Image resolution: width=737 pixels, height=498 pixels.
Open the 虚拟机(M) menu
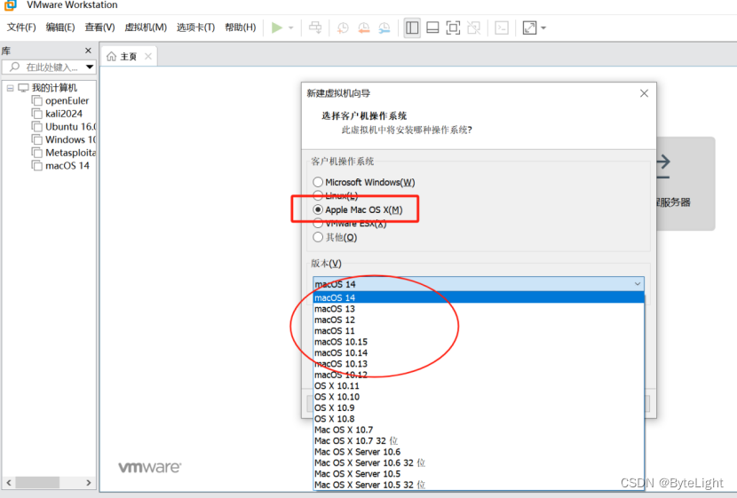click(146, 28)
